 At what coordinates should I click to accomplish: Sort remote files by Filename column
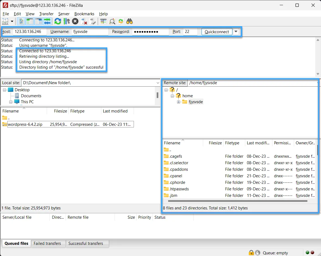click(x=172, y=143)
